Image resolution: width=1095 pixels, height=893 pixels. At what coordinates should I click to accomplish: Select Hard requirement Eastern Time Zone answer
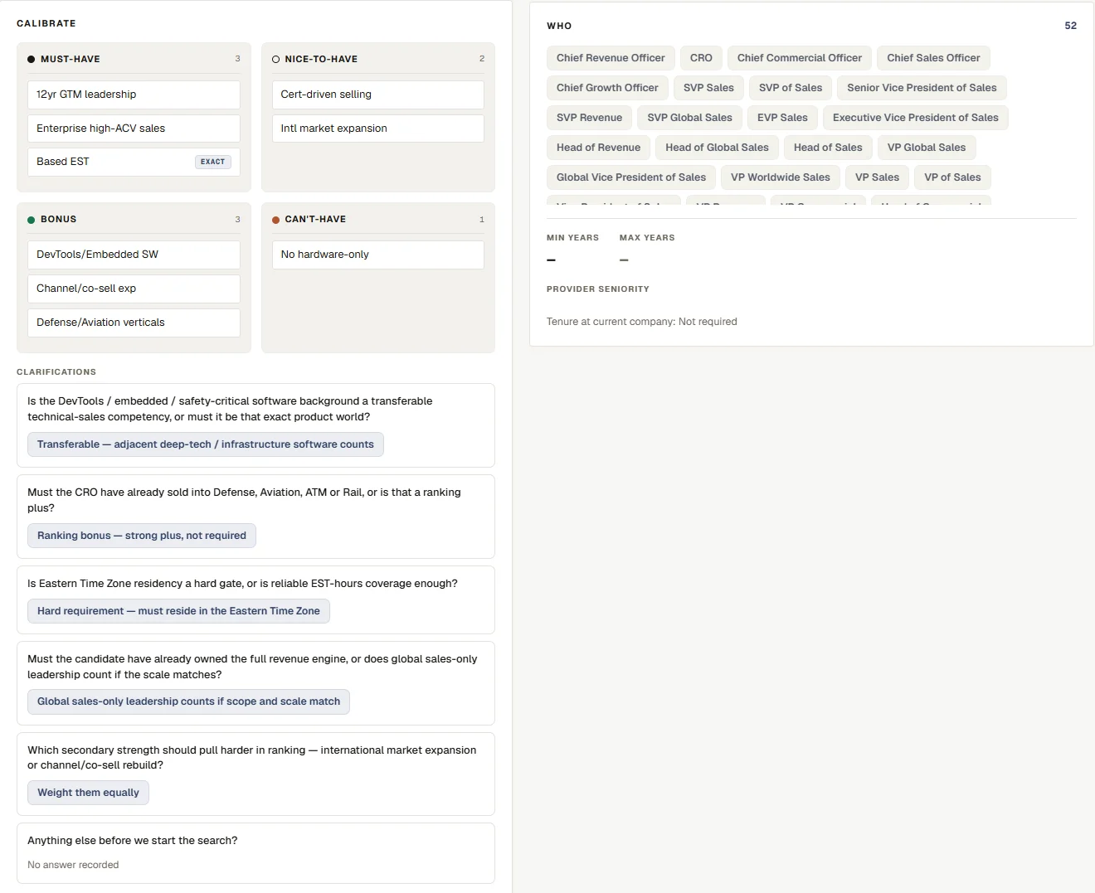178,611
